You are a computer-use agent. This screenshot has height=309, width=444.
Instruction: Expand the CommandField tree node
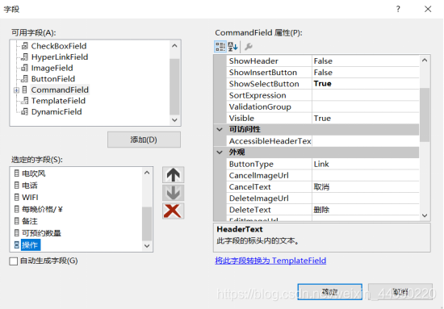pyautogui.click(x=16, y=90)
